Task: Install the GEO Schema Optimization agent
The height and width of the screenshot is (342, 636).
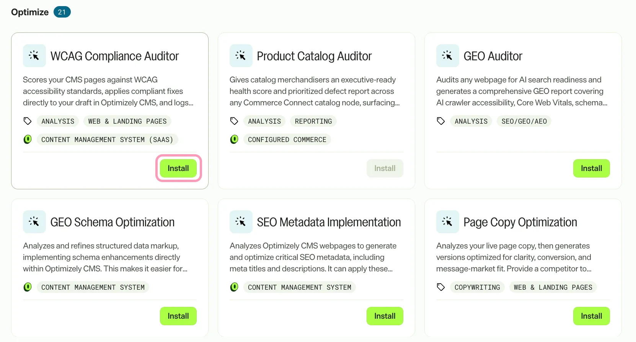Action: click(x=178, y=316)
